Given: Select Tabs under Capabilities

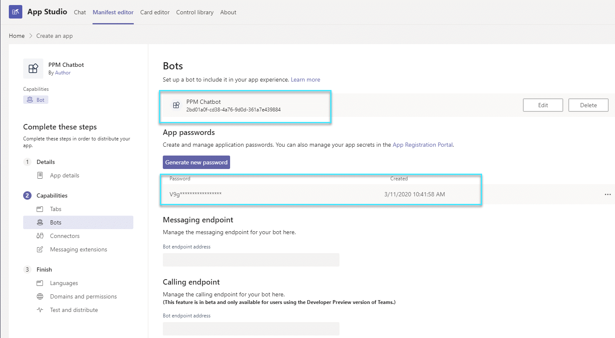Looking at the screenshot, I should 56,209.
